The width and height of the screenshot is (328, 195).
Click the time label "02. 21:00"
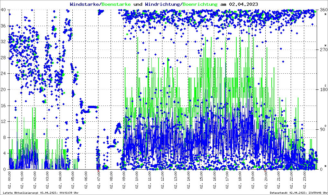(278, 180)
